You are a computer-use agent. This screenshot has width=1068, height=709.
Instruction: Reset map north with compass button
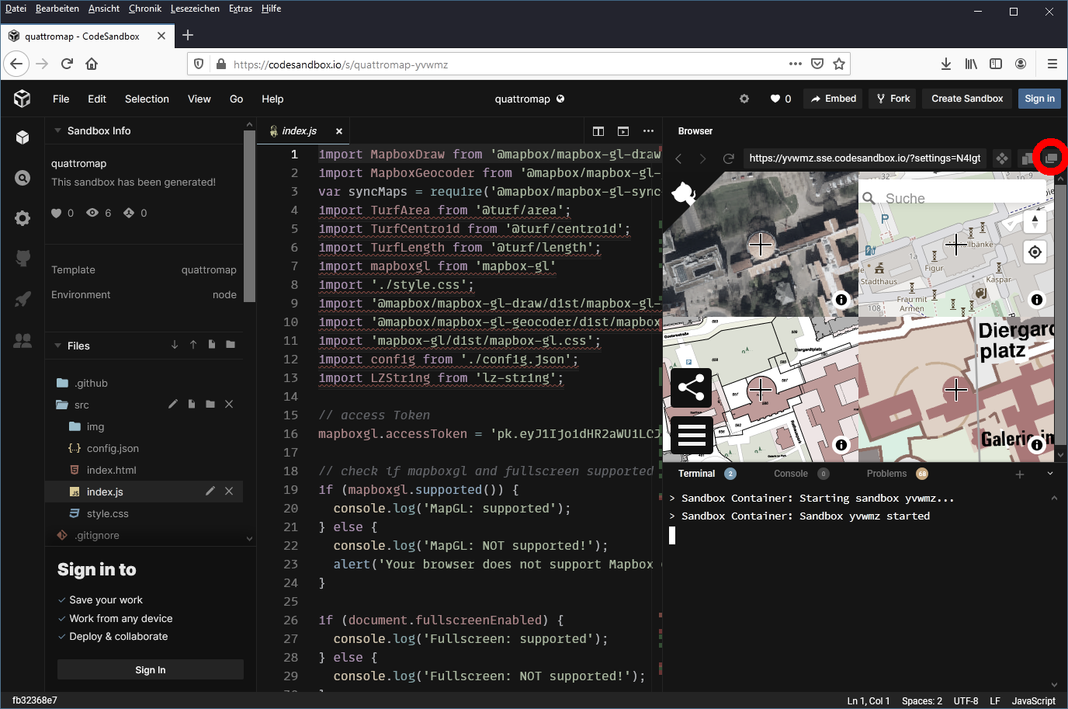point(1035,221)
